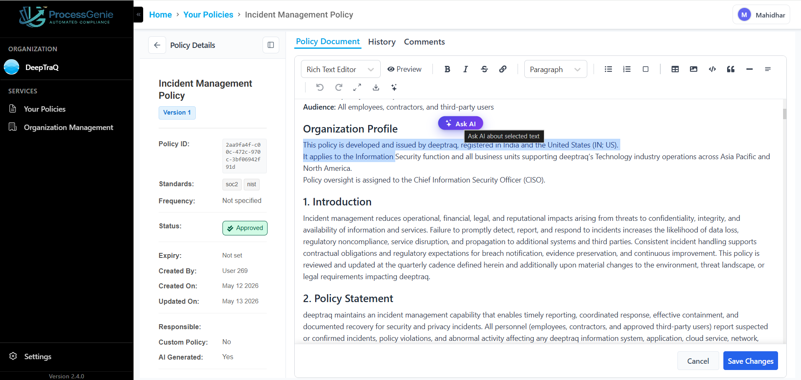Expand editor to fullscreen
The height and width of the screenshot is (380, 801).
pyautogui.click(x=357, y=87)
